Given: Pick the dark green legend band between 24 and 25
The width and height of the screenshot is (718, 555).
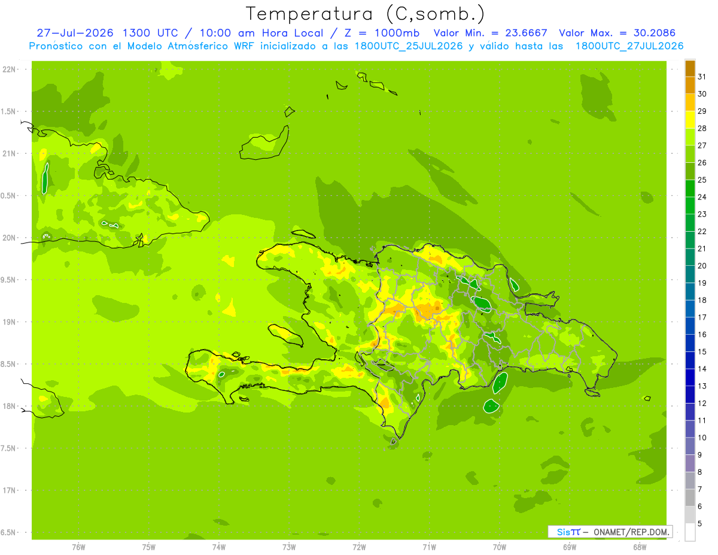Looking at the screenshot, I should point(690,189).
